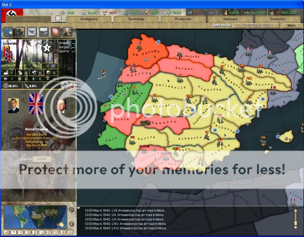Click the Churchill head of government portrait
The image size is (304, 237).
(61, 106)
